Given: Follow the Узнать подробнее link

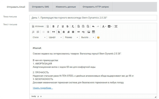Looking at the screenshot, I should (43, 88).
